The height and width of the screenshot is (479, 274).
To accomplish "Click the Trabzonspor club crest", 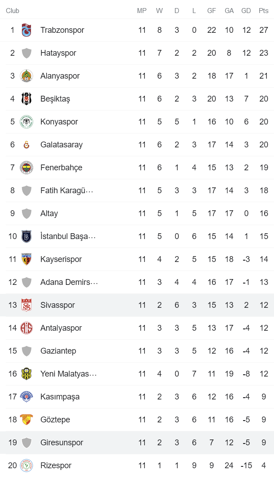I will tap(26, 30).
